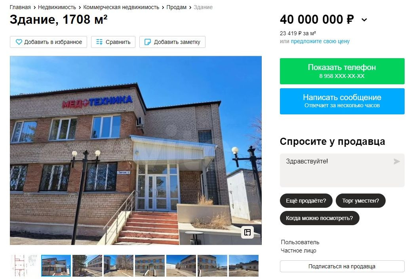Image resolution: width=409 pixels, height=279 pixels.
Task: Select last building photo thumbnail
Action: pyautogui.click(x=243, y=266)
